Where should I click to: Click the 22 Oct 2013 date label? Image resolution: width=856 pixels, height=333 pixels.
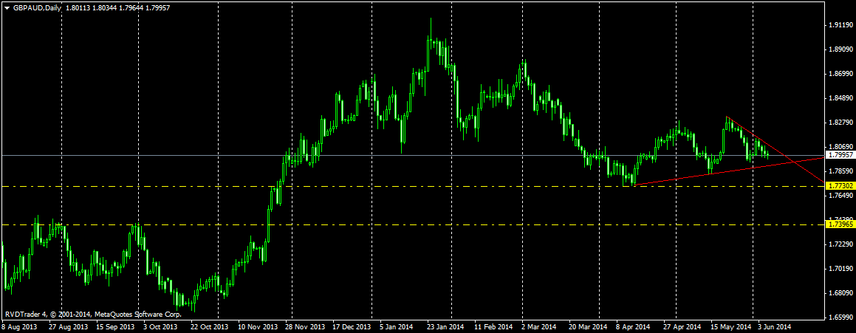208,327
